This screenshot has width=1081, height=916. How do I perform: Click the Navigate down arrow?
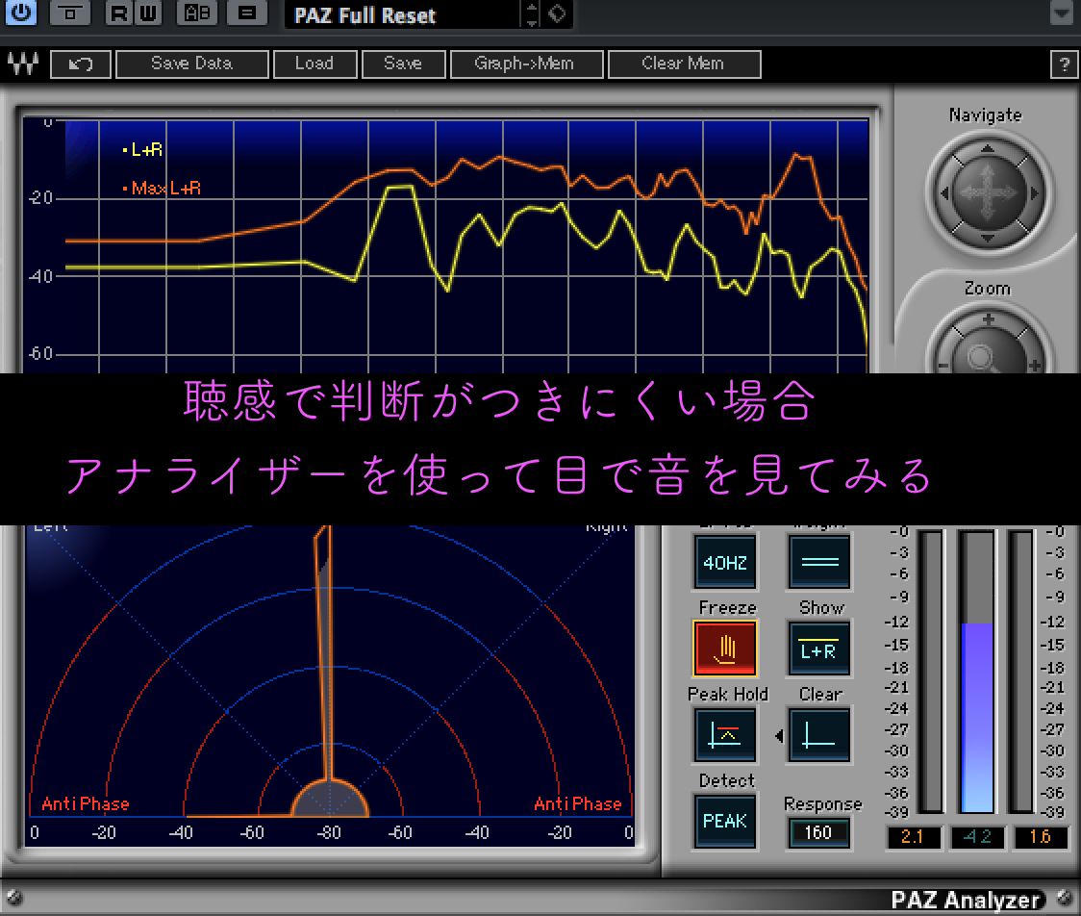[988, 238]
